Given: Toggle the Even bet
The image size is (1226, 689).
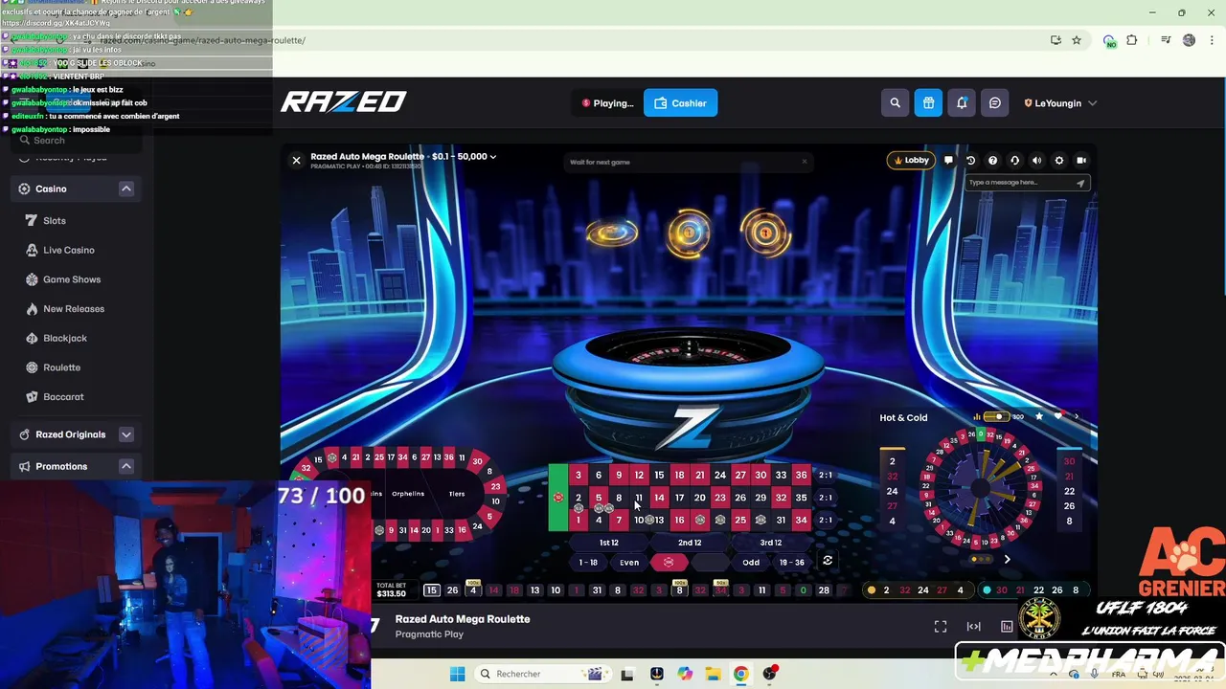Looking at the screenshot, I should click(629, 562).
